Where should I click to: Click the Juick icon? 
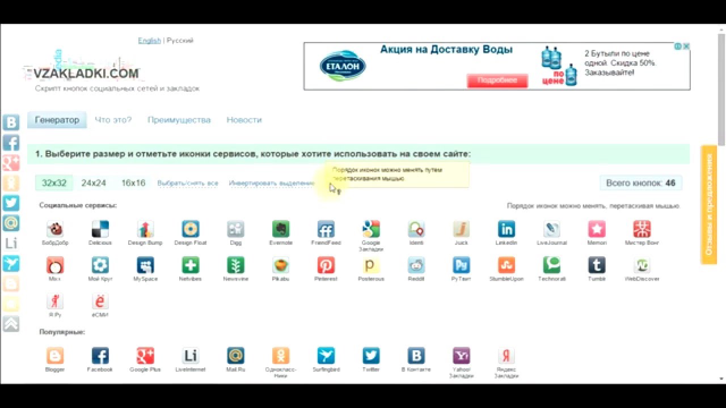(x=461, y=229)
